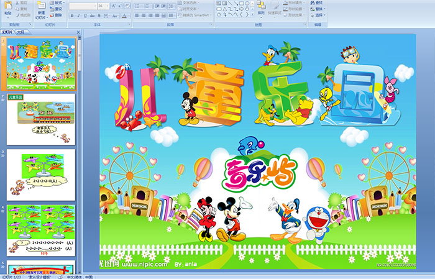Open Arrange (排列) menu
The width and height of the screenshot is (435, 279).
click(x=261, y=8)
